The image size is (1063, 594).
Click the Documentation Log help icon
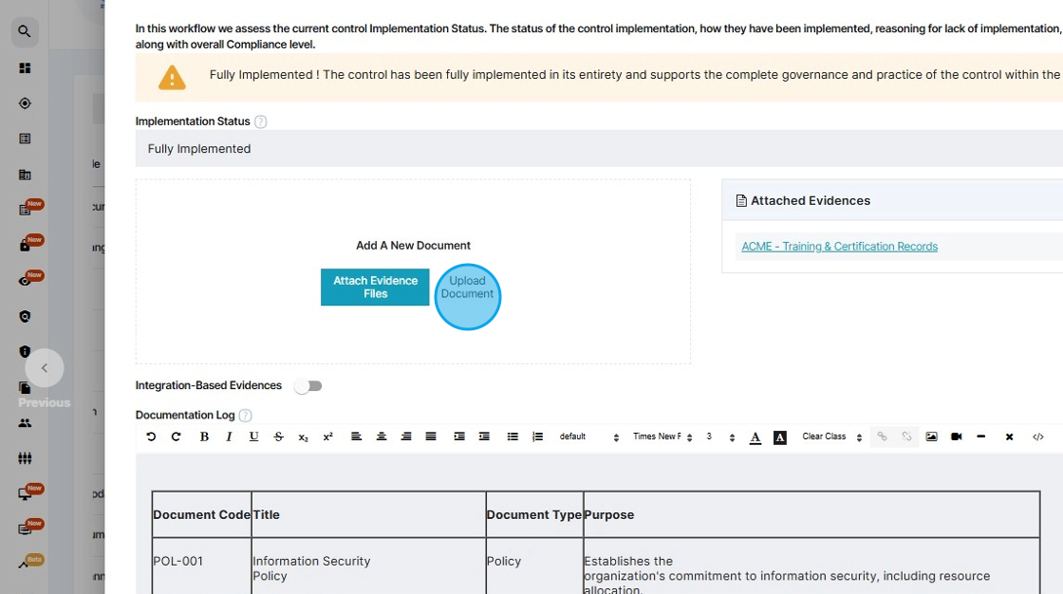pos(246,415)
